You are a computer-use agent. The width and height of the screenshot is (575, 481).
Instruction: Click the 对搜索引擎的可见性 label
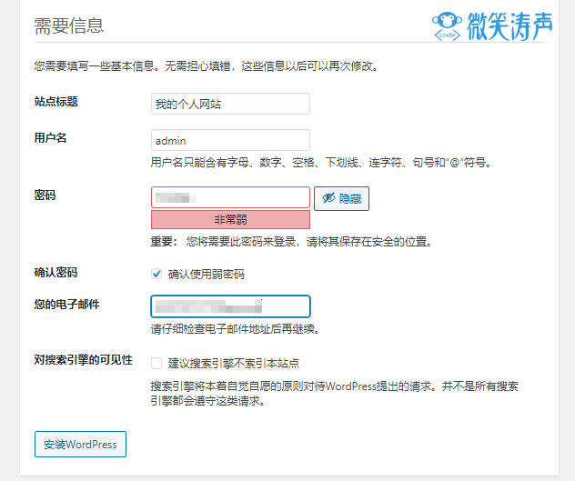click(83, 360)
